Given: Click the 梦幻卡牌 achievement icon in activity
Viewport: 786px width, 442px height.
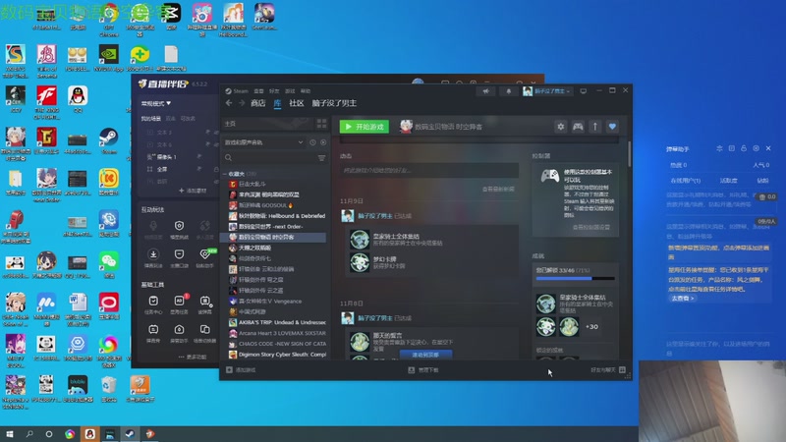Looking at the screenshot, I should [x=360, y=262].
